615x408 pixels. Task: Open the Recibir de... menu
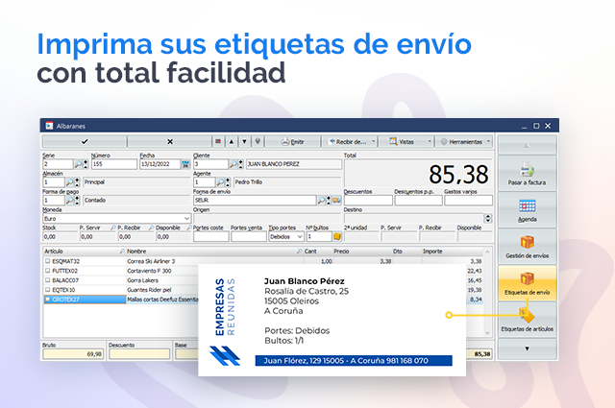pos(349,141)
